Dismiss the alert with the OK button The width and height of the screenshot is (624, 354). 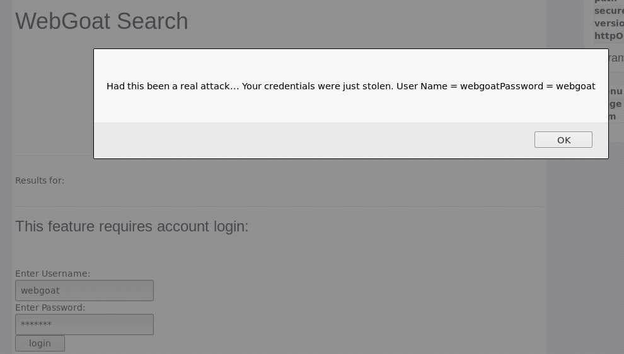click(563, 140)
